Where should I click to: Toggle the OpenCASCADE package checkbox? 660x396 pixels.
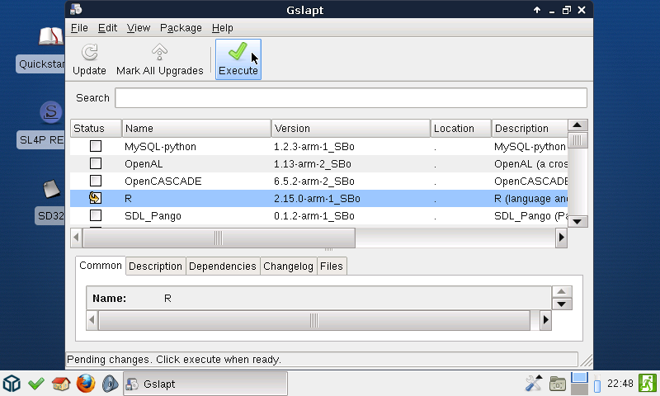point(96,181)
